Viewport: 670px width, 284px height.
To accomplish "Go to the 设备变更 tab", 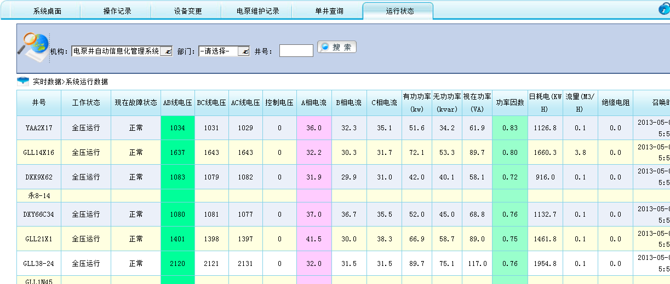I will [188, 11].
